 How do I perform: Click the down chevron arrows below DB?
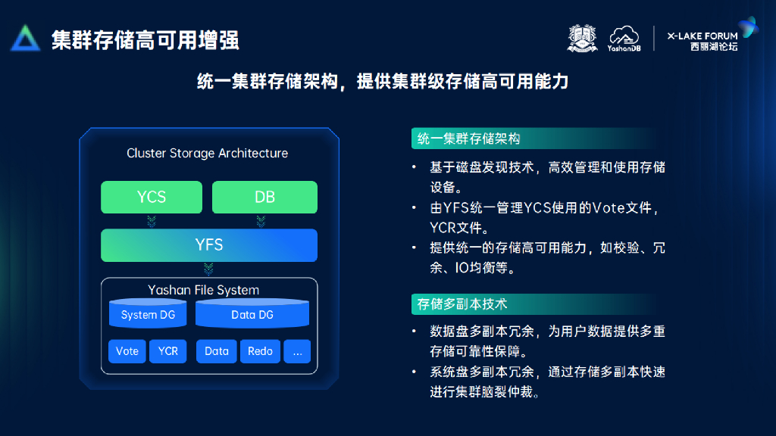pyautogui.click(x=261, y=221)
